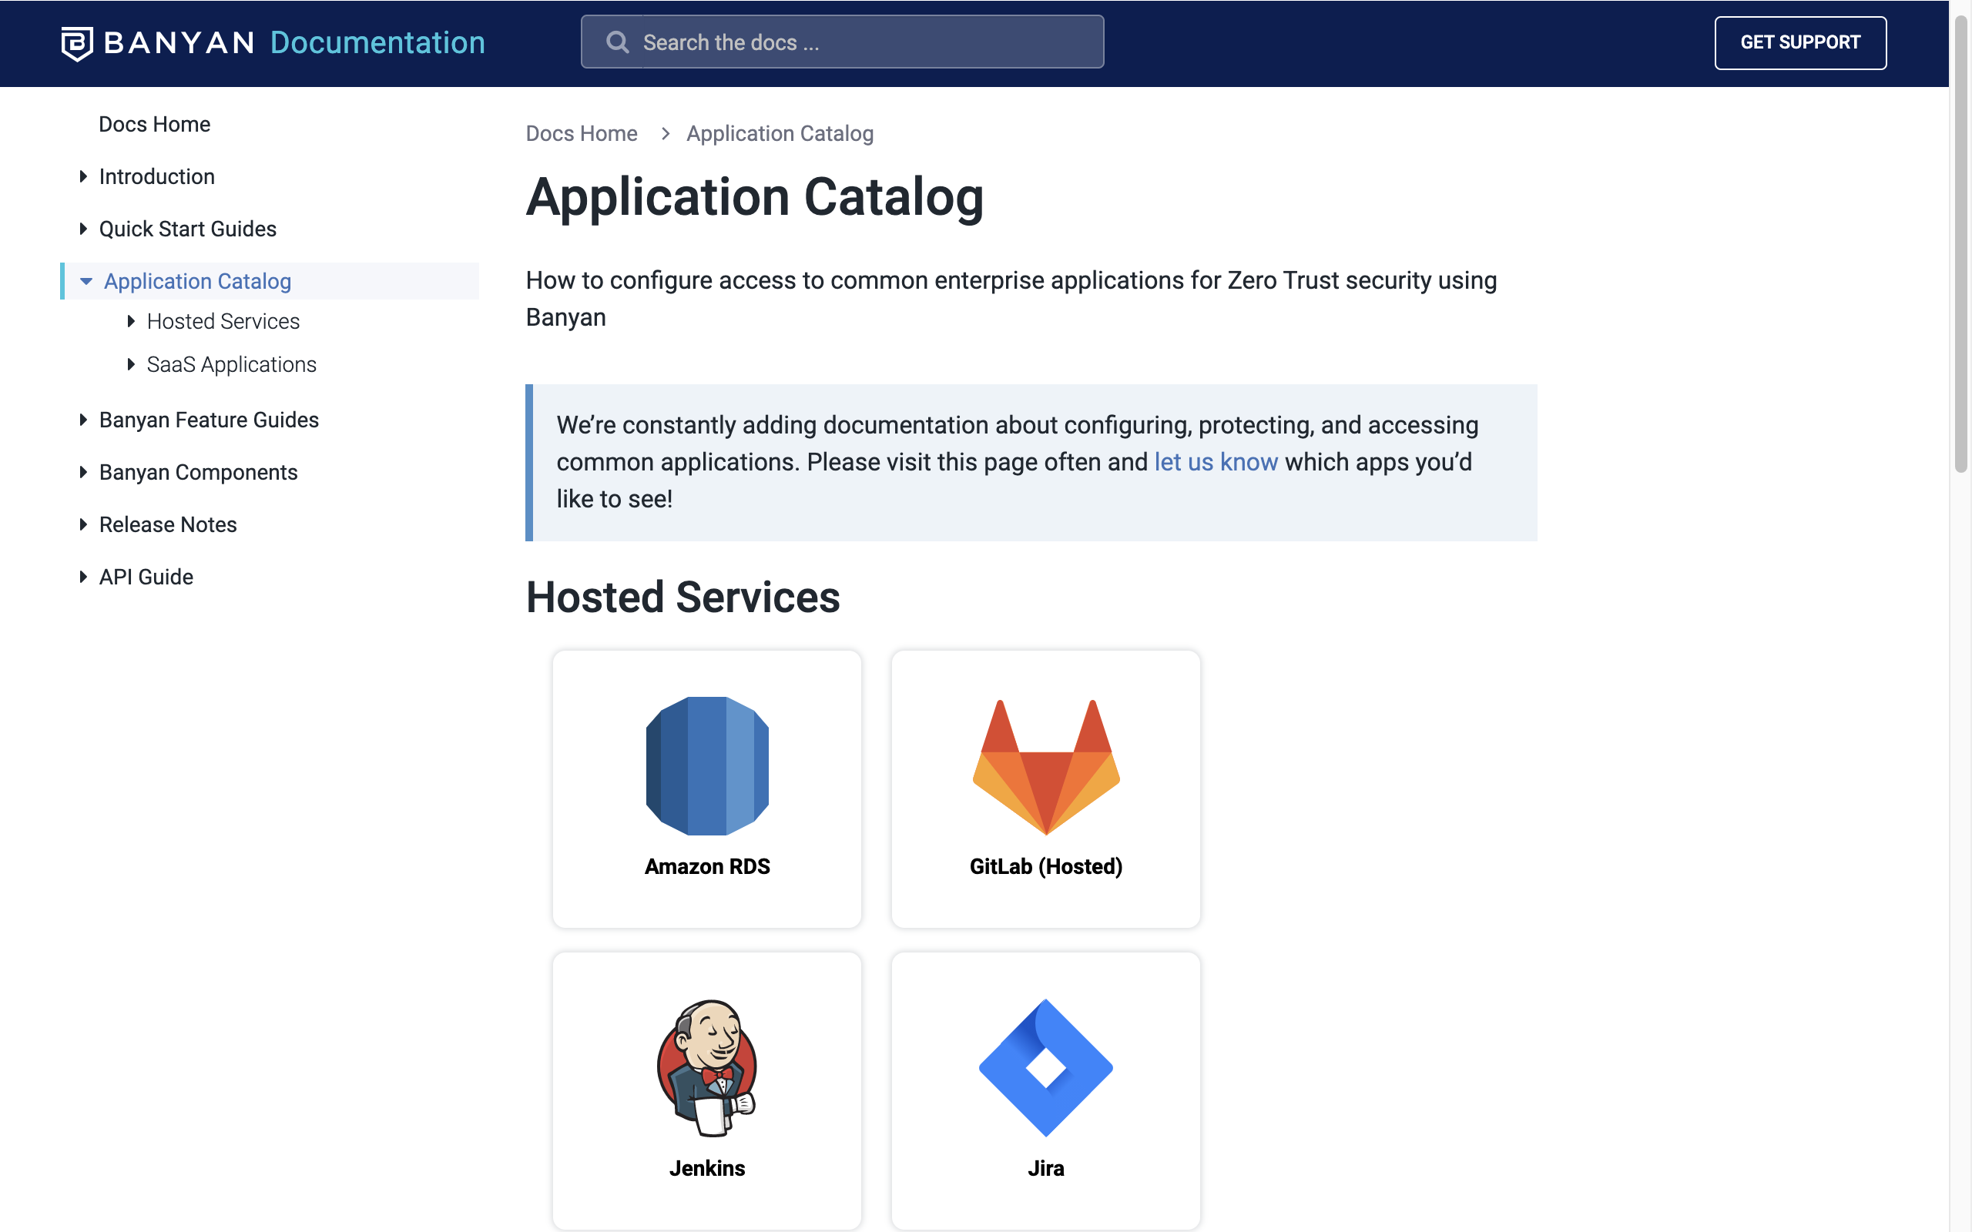Screen dimensions: 1972x1232
Task: Click the Documentation header text
Action: tap(377, 42)
